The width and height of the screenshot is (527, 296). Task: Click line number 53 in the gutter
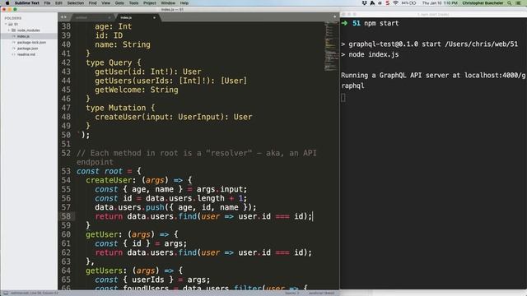[66, 171]
